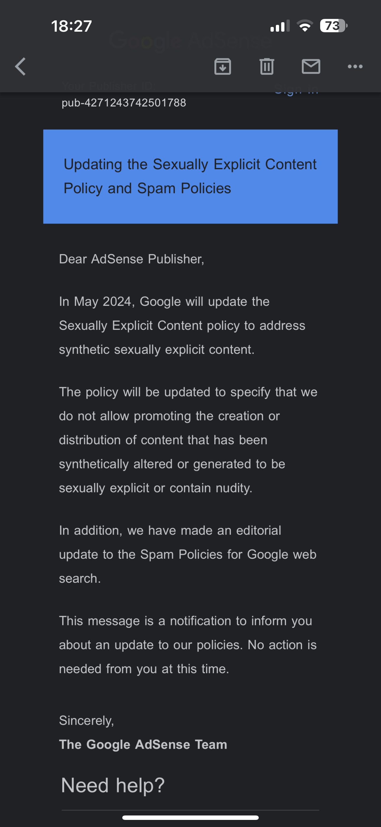Tap the "Dear AdSense Publisher" greeting
This screenshot has height=827, width=381.
(x=131, y=259)
